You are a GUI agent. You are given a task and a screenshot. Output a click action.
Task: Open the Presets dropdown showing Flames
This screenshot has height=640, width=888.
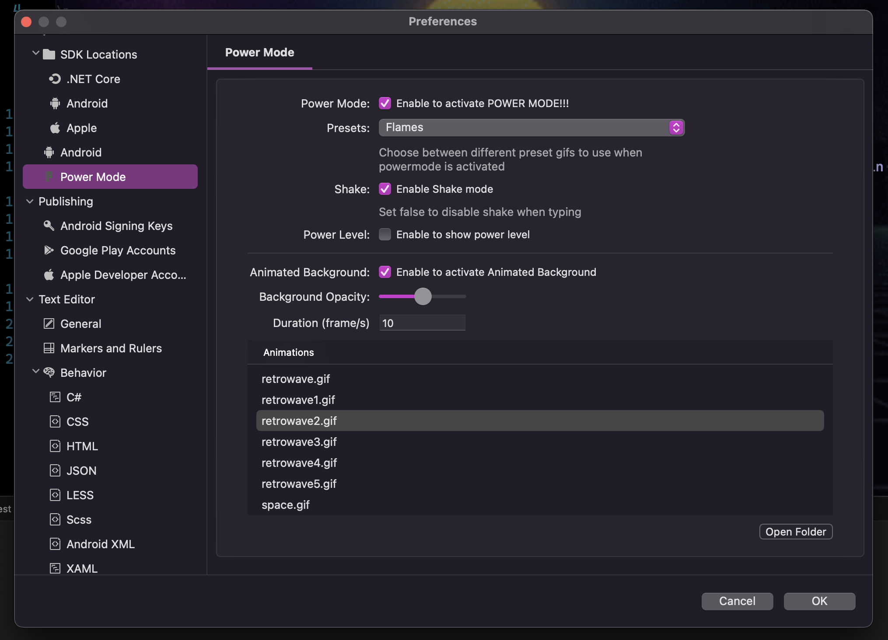point(531,128)
